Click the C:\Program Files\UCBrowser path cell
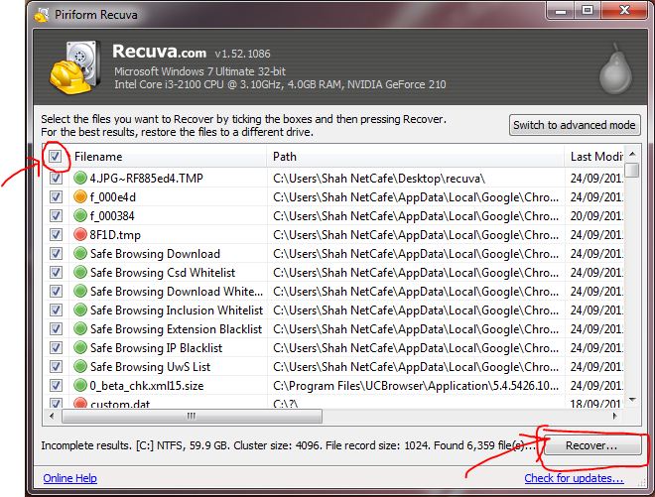The image size is (655, 497). 416,386
